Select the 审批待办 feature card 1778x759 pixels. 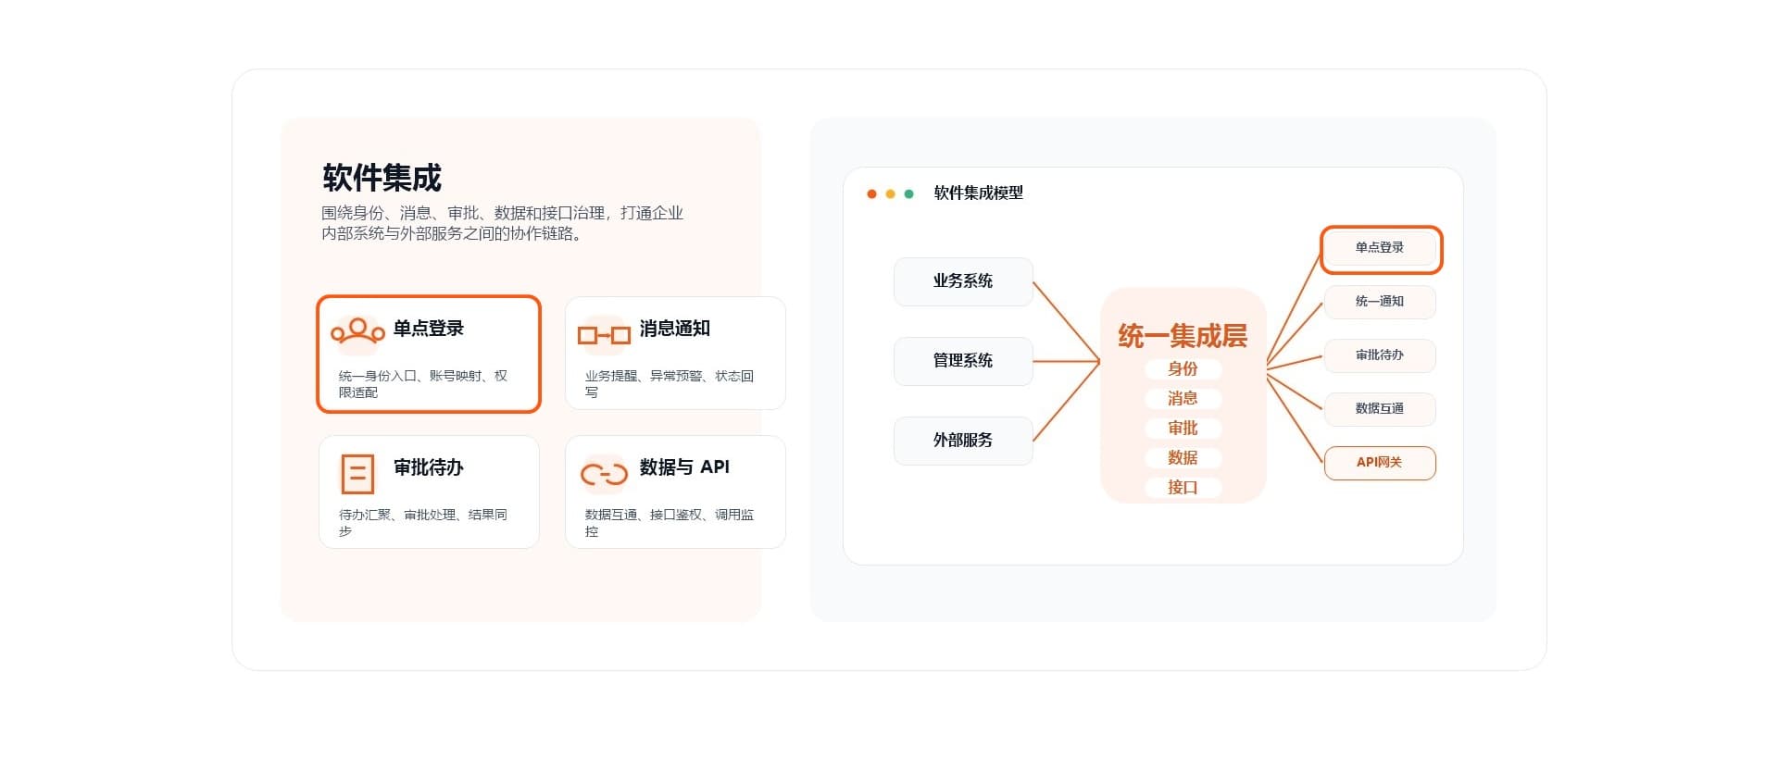429,492
